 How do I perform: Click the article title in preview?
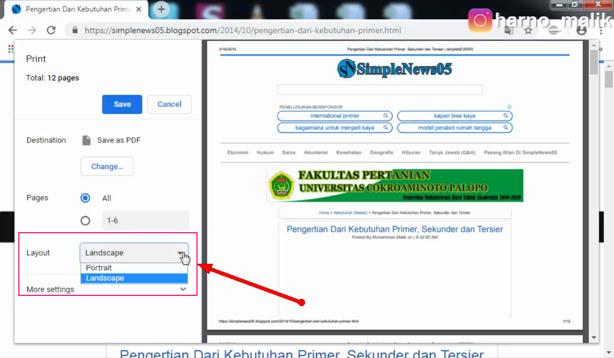point(395,229)
